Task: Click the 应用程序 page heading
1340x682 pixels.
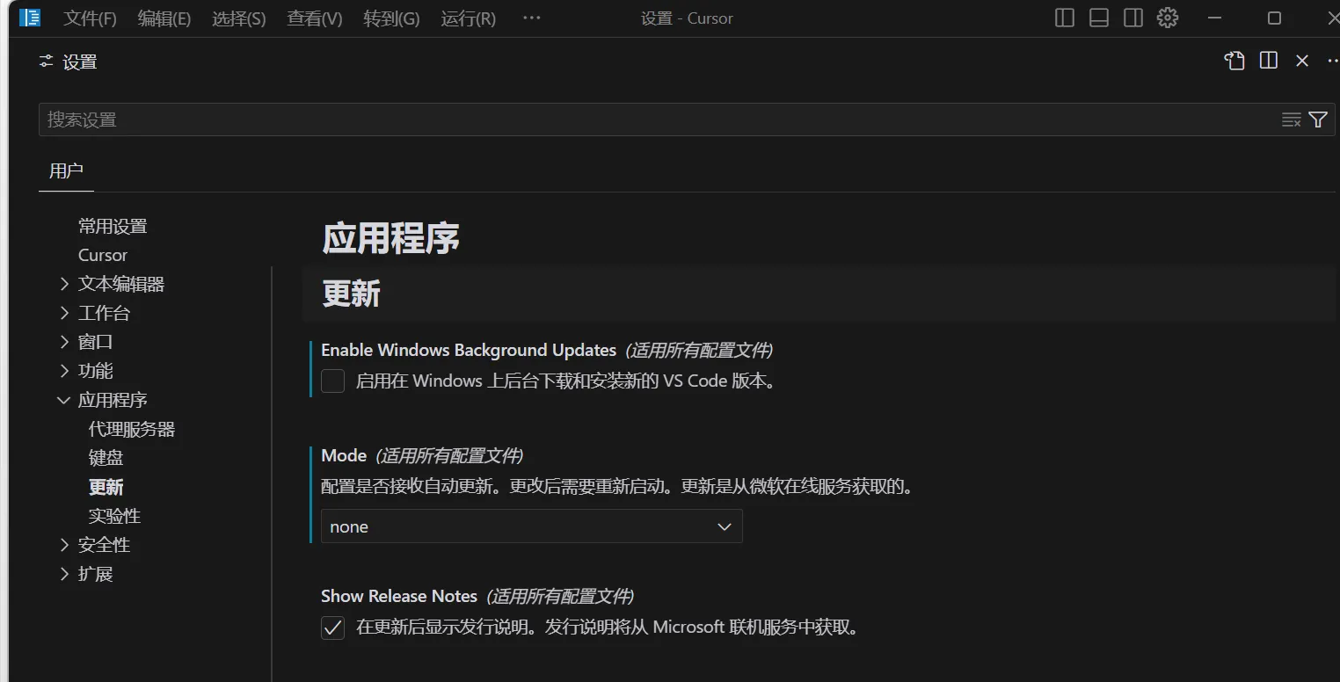Action: [x=390, y=238]
